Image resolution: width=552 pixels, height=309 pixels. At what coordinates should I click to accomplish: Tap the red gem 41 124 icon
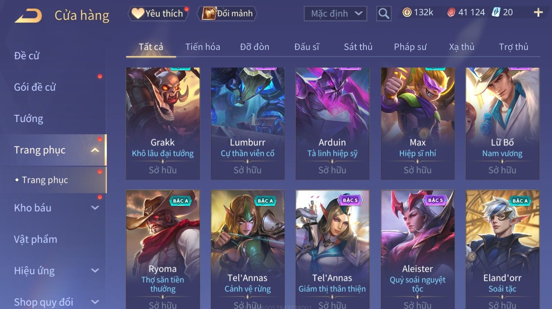click(451, 13)
